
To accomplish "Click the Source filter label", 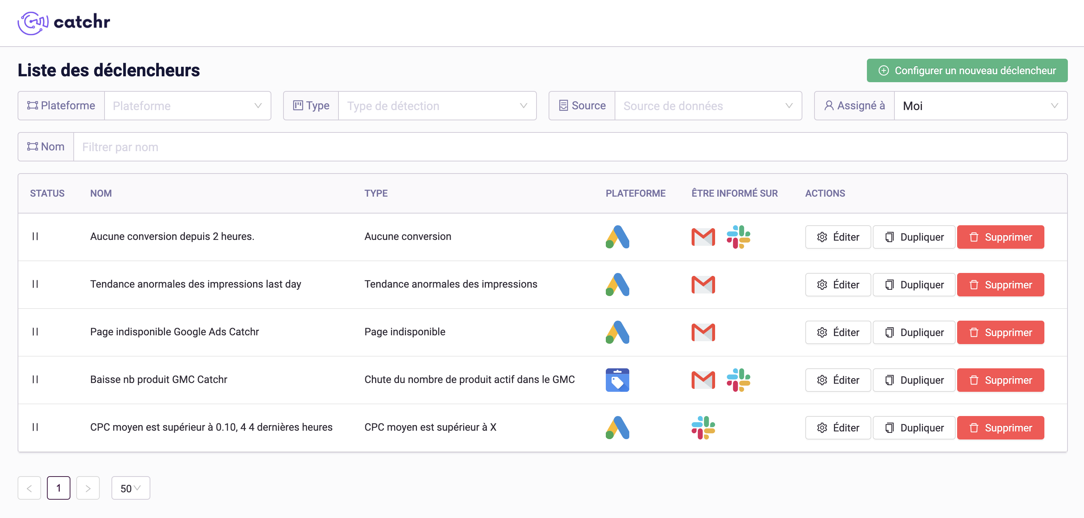I will coord(582,106).
